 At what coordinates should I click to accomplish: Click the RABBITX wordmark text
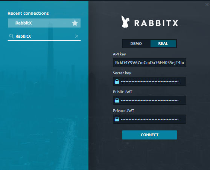point(156,23)
